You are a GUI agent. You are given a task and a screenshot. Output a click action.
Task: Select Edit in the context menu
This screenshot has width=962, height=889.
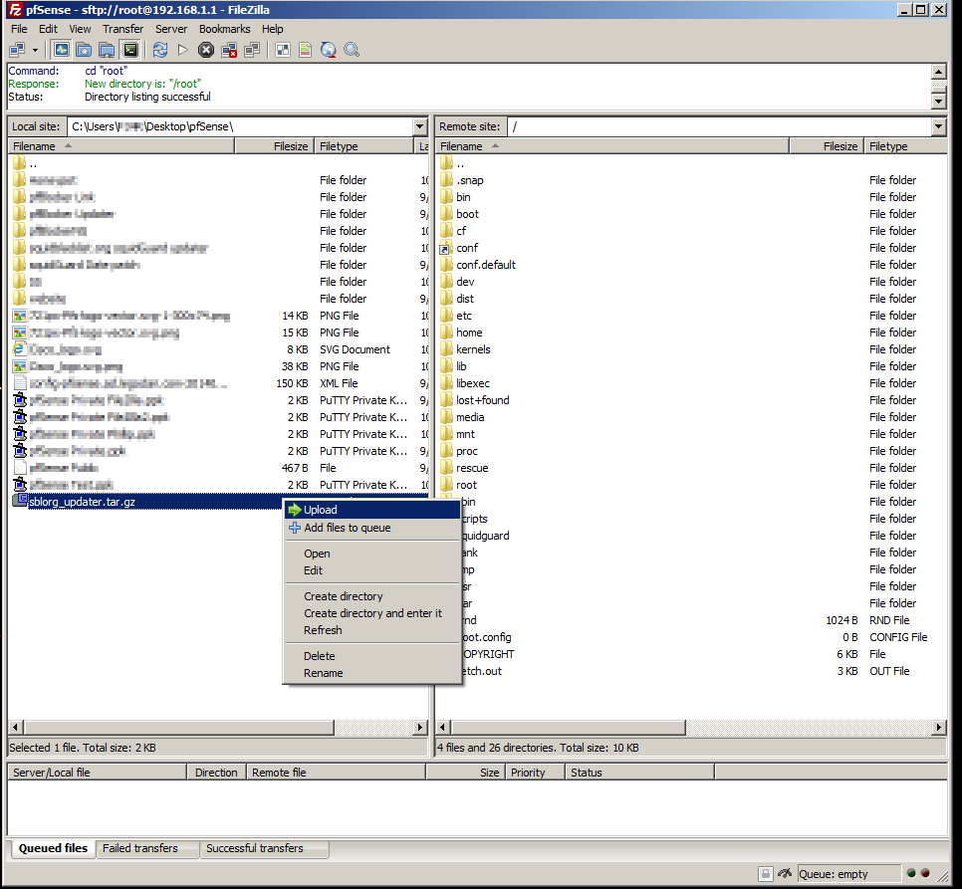pos(372,570)
